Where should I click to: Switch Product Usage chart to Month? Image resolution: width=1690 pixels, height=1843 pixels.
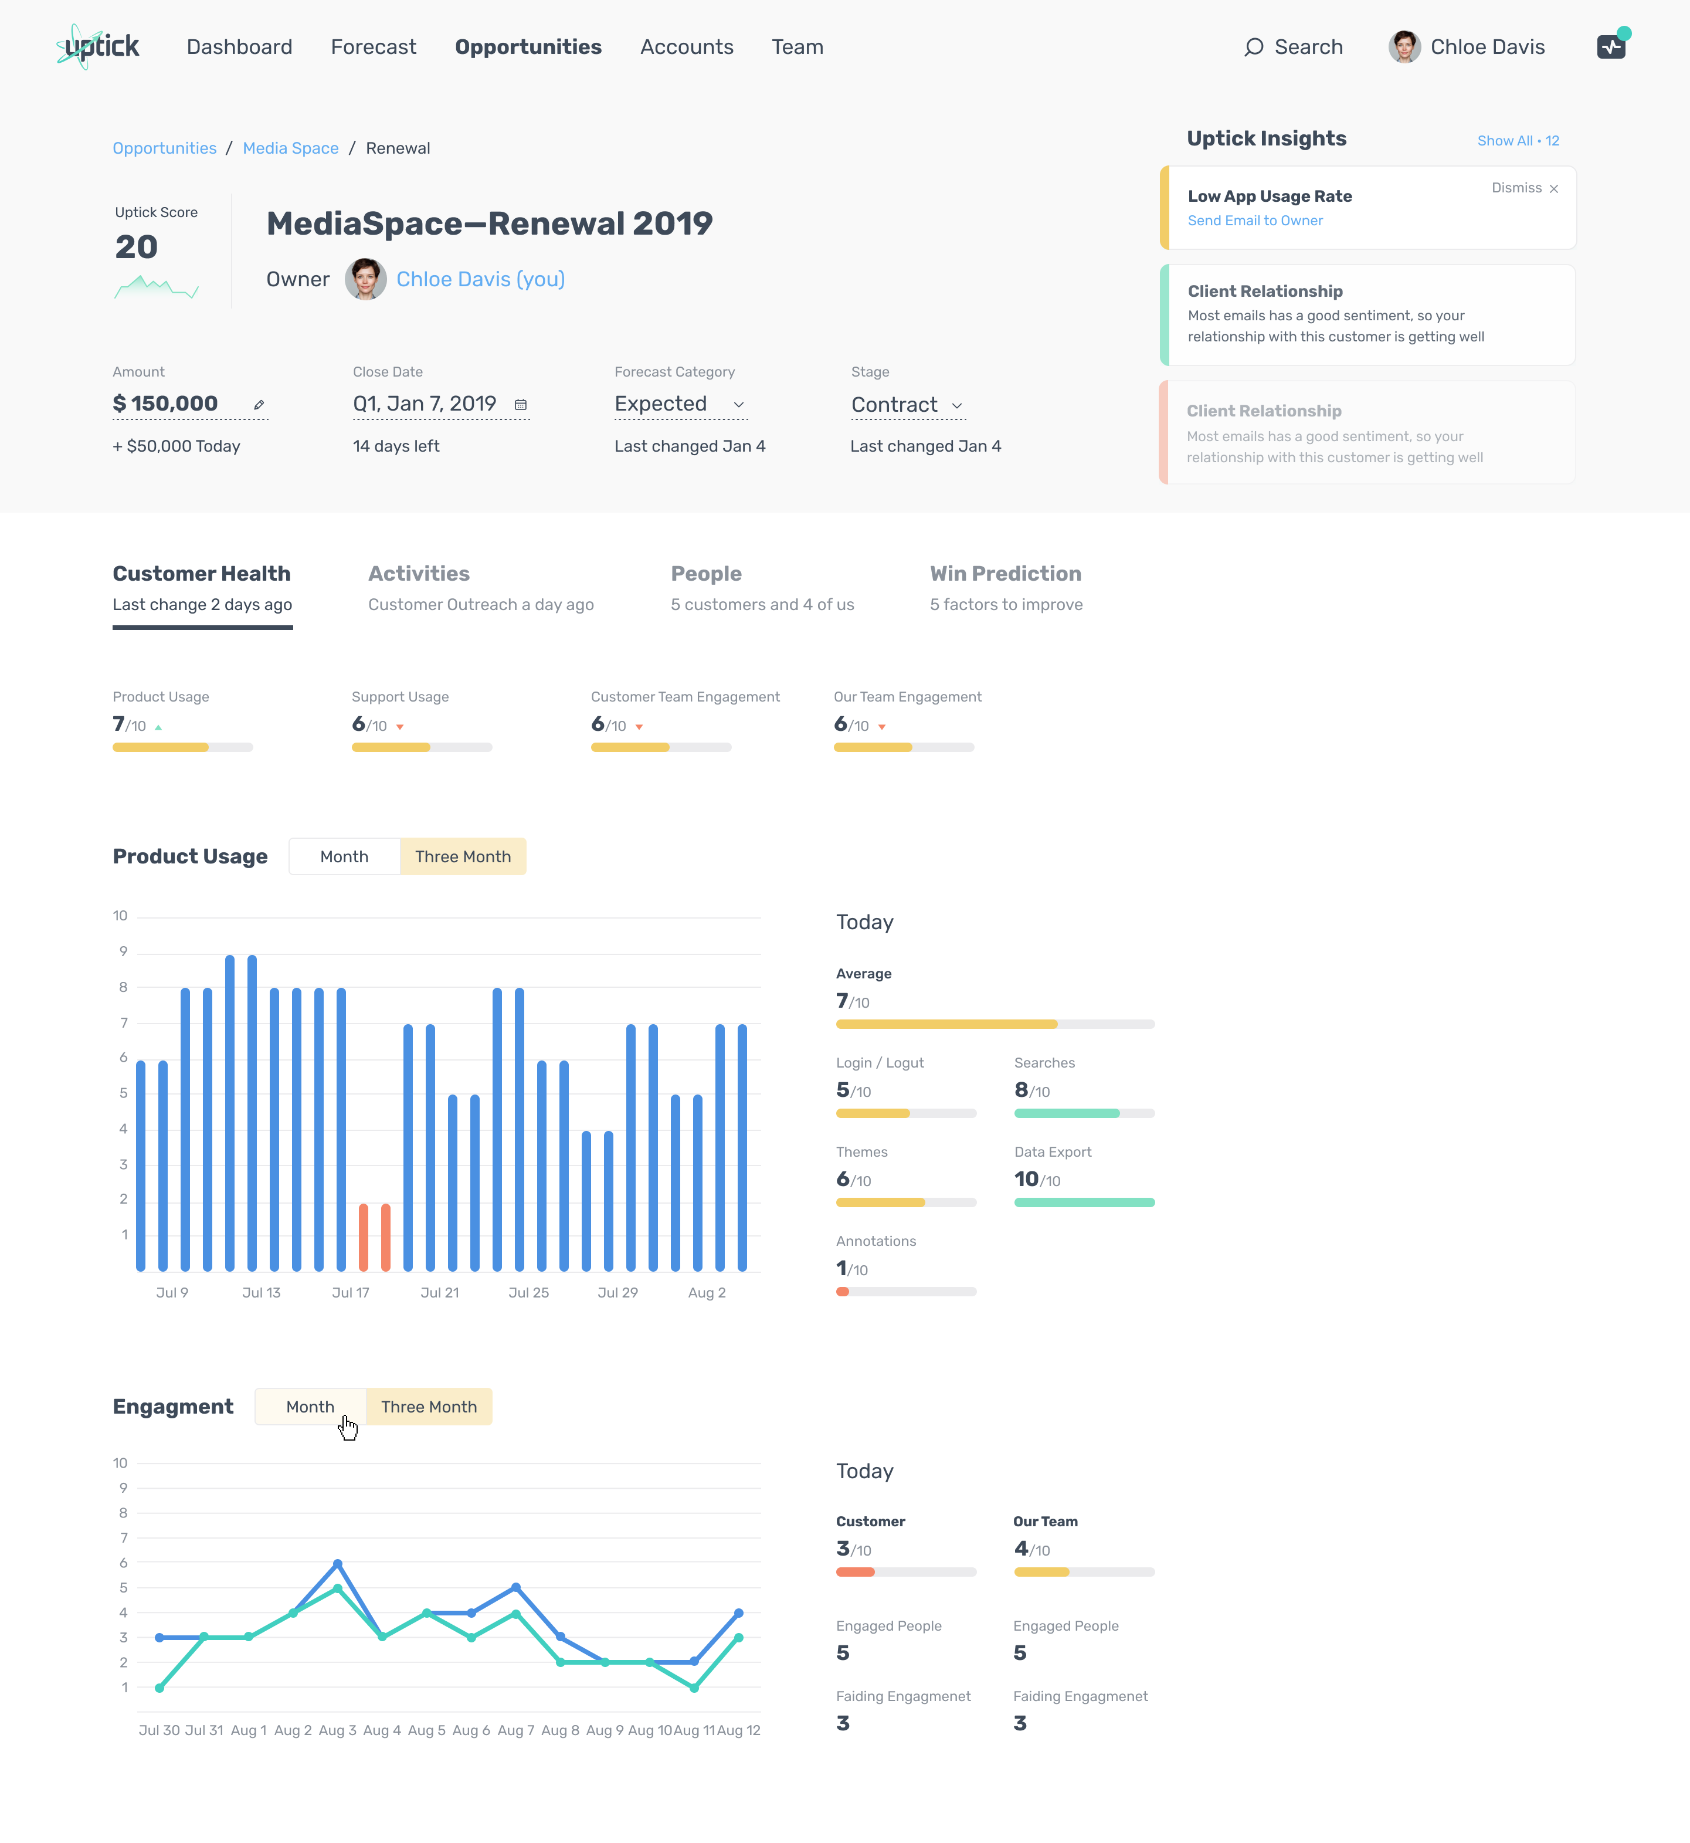(344, 856)
